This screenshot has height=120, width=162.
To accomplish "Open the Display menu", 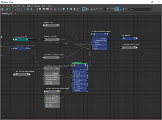I will [37, 6].
